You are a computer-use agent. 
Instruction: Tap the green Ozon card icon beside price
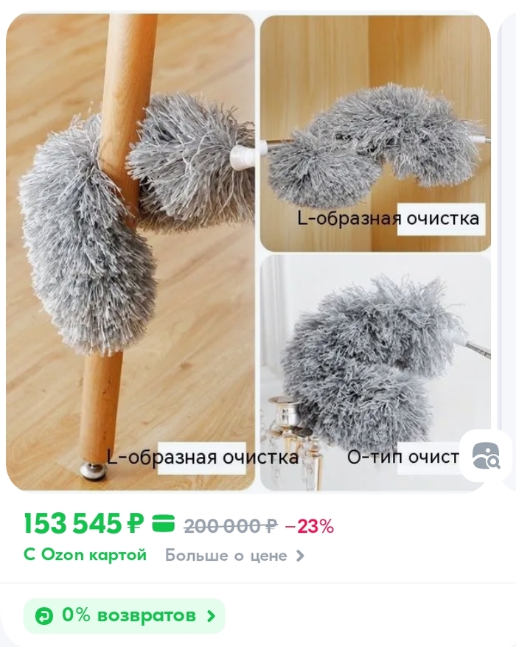coord(164,524)
